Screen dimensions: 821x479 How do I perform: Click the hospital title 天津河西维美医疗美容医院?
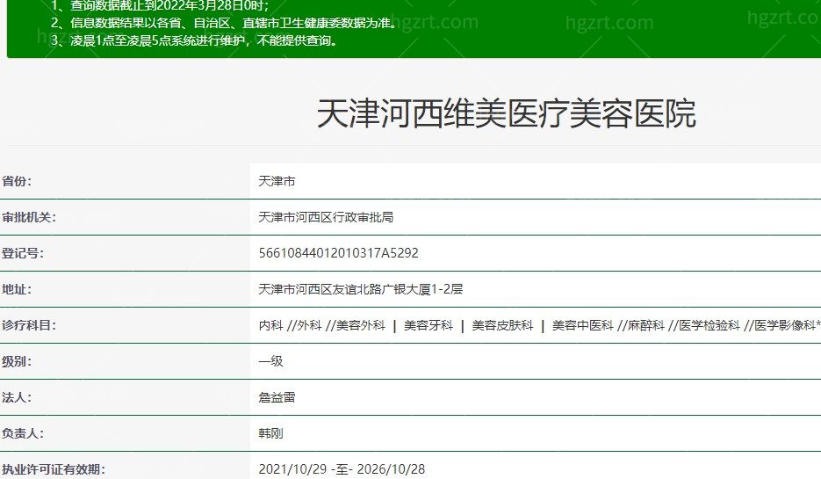(x=507, y=112)
